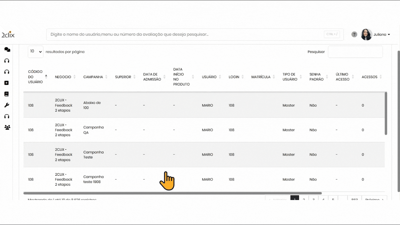Image resolution: width=400 pixels, height=225 pixels.
Task: Click the 2clix logo
Action: tap(8, 35)
